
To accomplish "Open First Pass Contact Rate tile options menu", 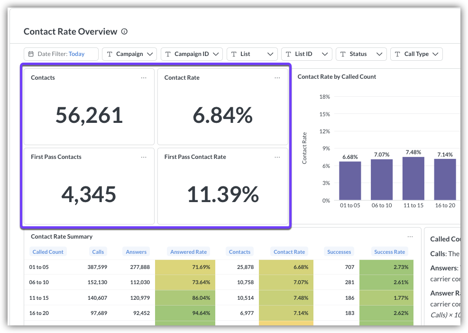I will [277, 157].
